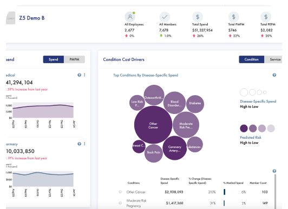
Task: Open help for Top Conditions chart
Action: pyautogui.click(x=274, y=75)
